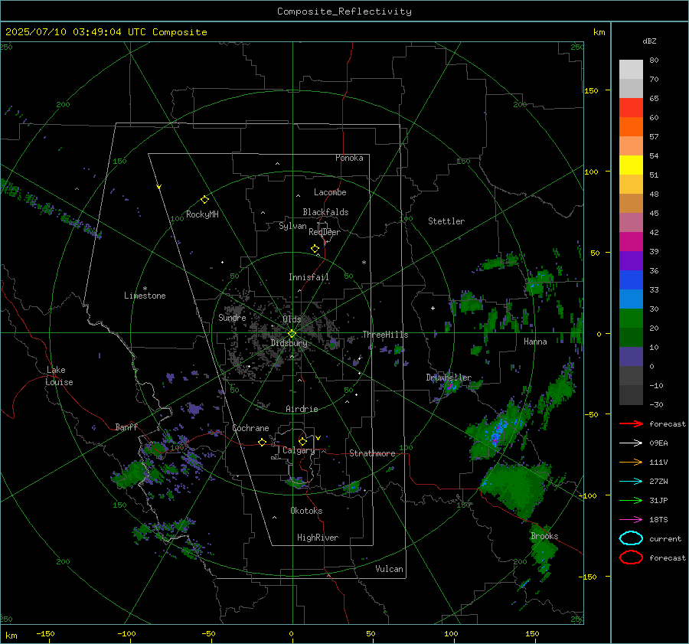This screenshot has width=689, height=644.
Task: Click the asterisk marker above Limestone
Action: click(145, 289)
